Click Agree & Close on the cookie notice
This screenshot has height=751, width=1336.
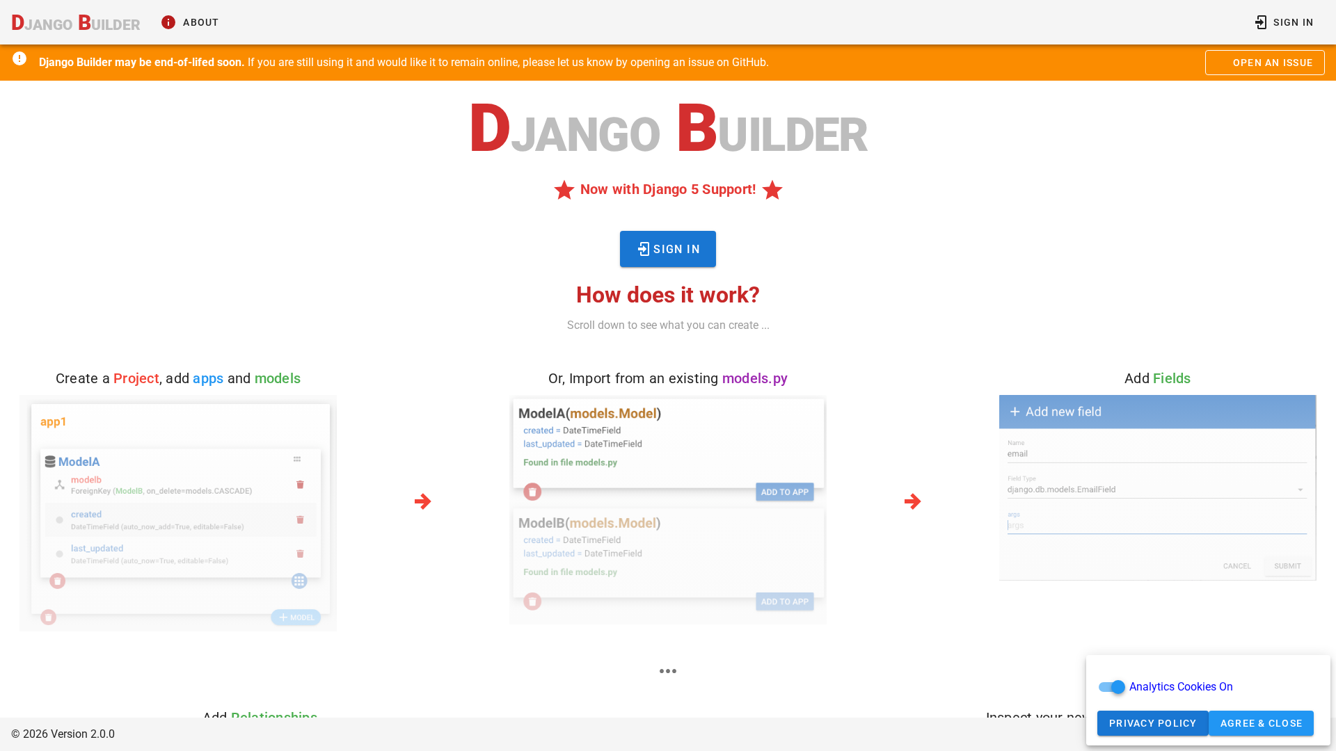point(1262,723)
